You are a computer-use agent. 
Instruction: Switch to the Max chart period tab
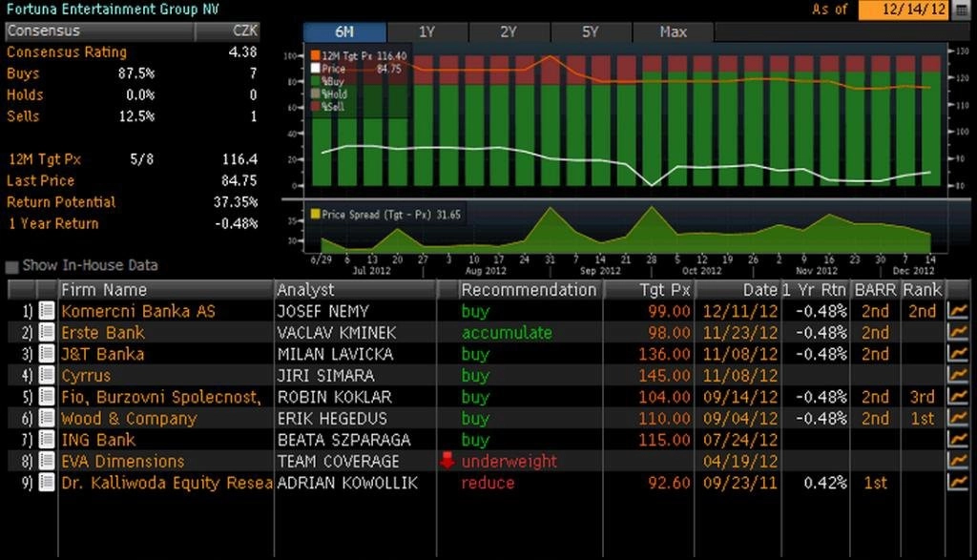673,31
